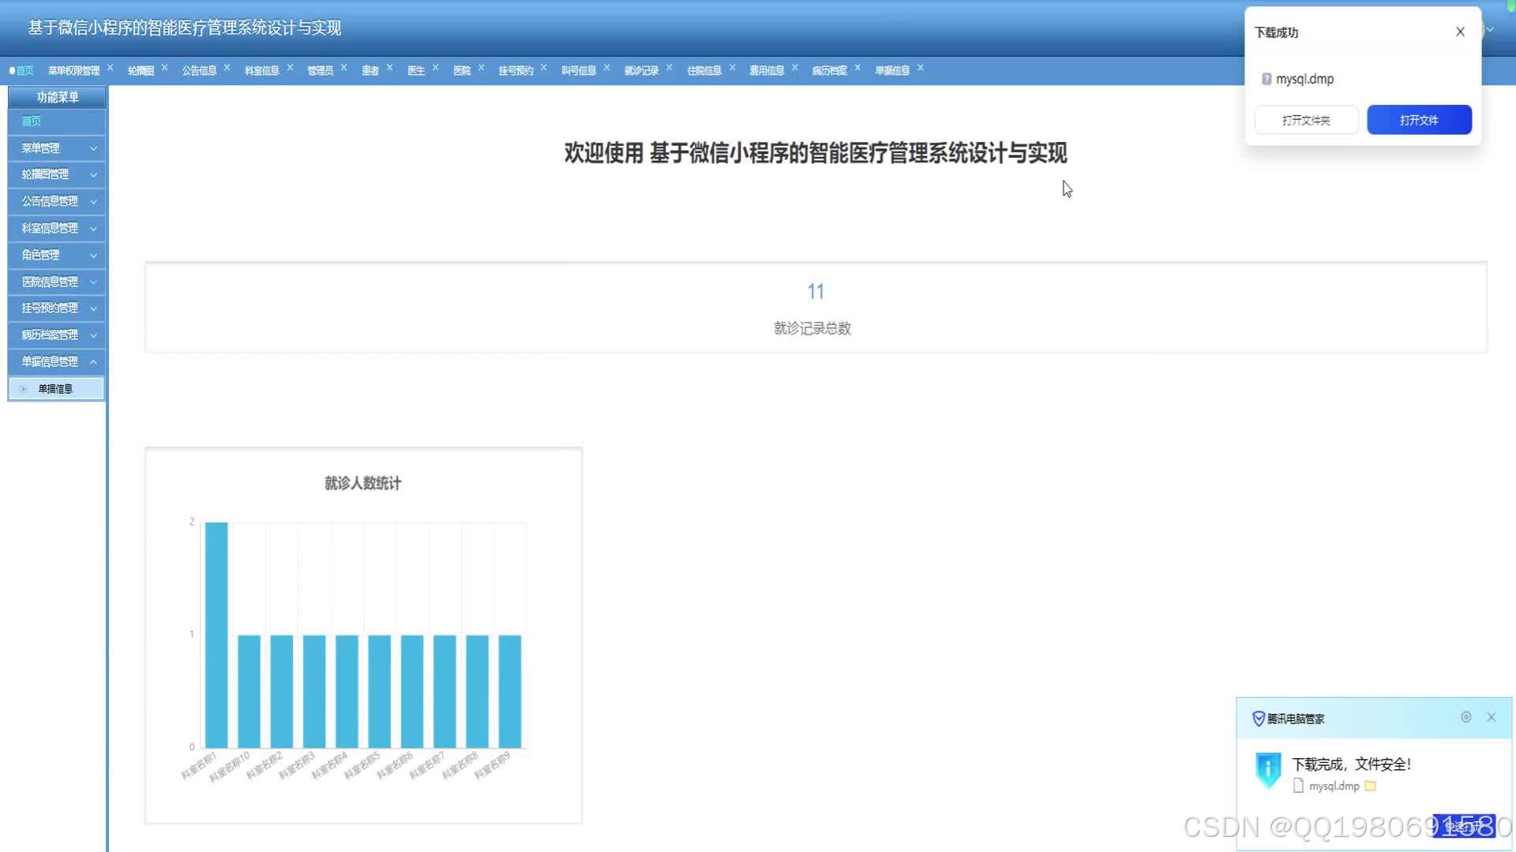Click the 打开文件 button
1516x852 pixels.
coord(1418,120)
